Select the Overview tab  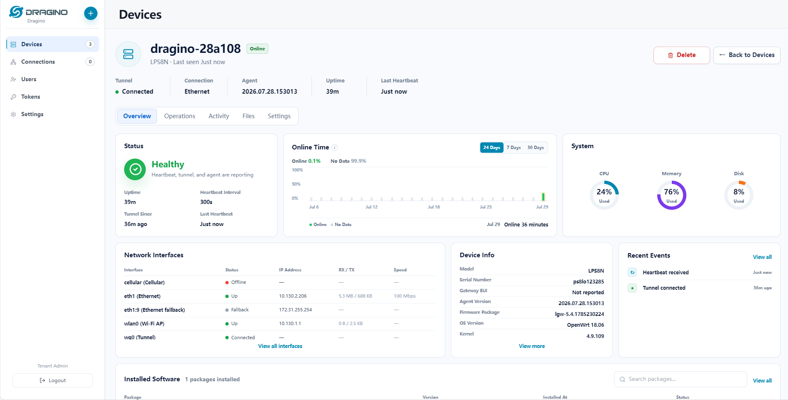137,116
